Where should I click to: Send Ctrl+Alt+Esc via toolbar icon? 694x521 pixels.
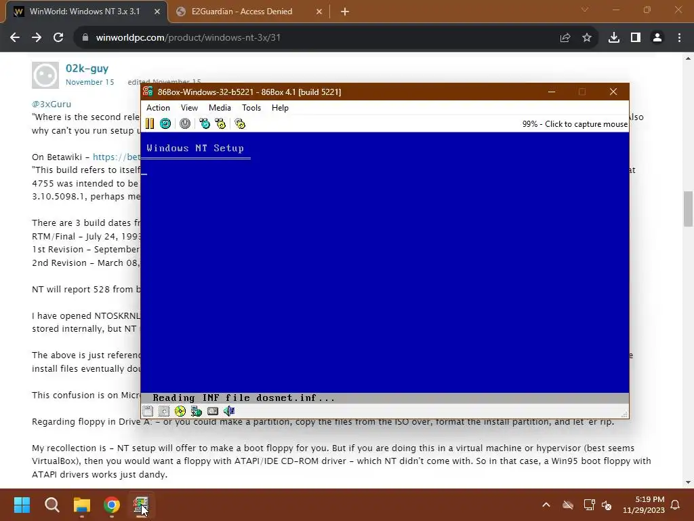point(220,123)
